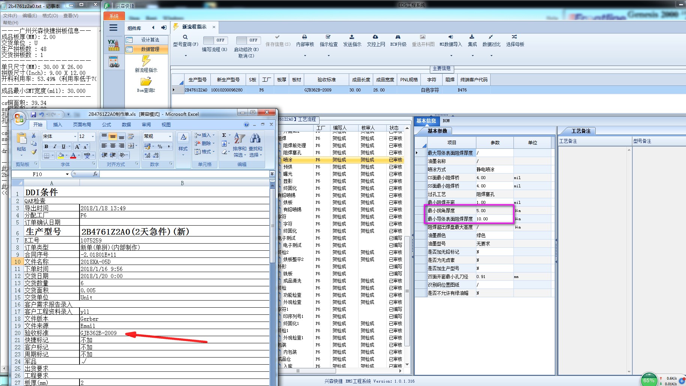Click Excel cell containing GJB362B-2009

point(174,333)
